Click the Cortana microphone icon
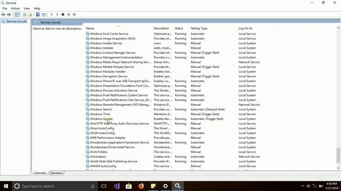The image size is (341, 191). click(x=93, y=186)
